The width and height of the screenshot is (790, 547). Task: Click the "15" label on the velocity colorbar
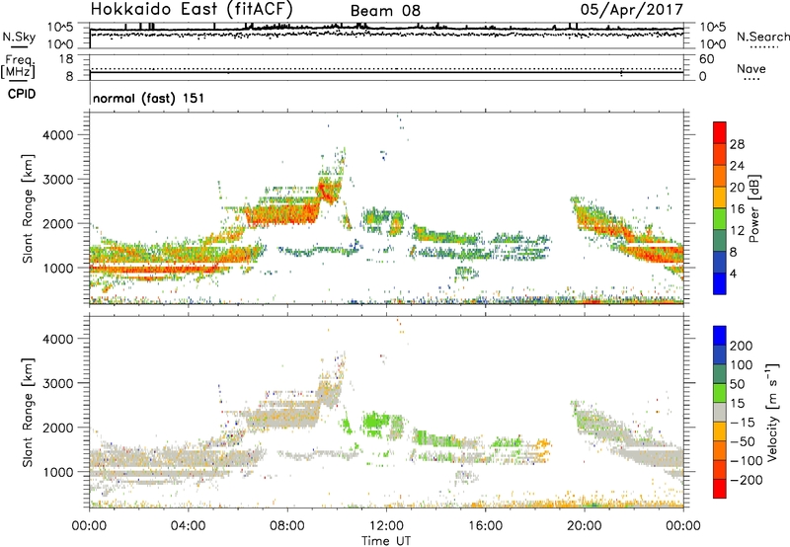click(x=738, y=404)
